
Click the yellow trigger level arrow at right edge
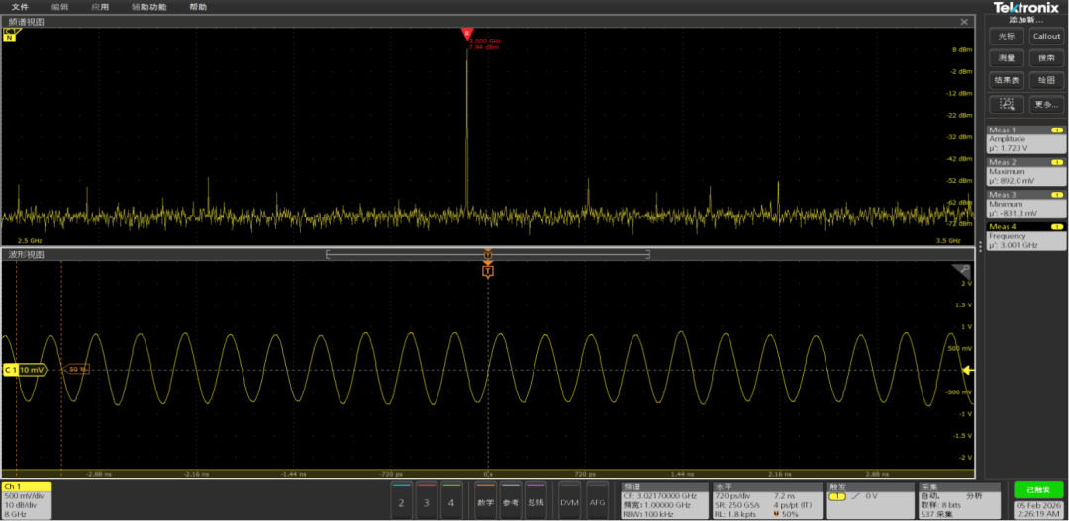coord(968,370)
